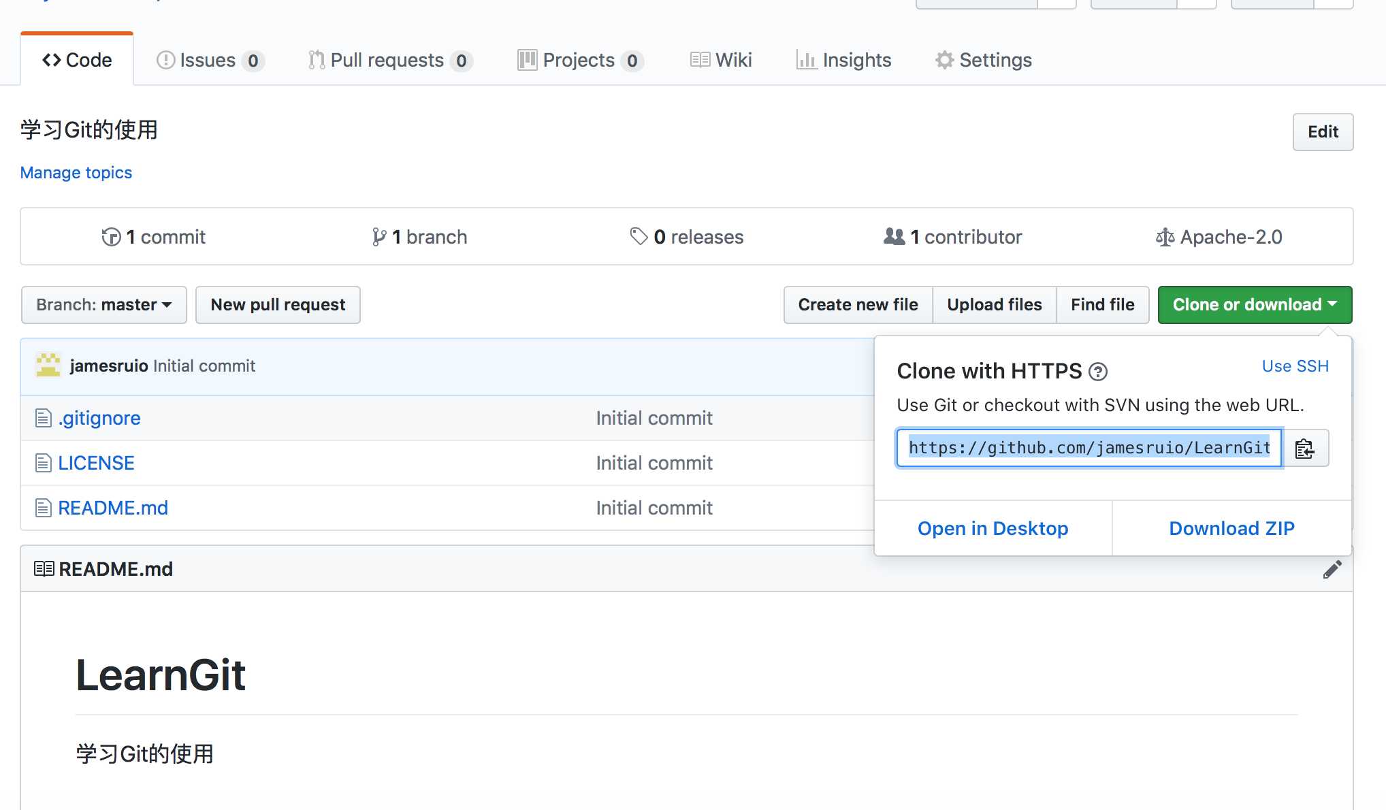View the Insights tab
1386x810 pixels.
[x=843, y=60]
